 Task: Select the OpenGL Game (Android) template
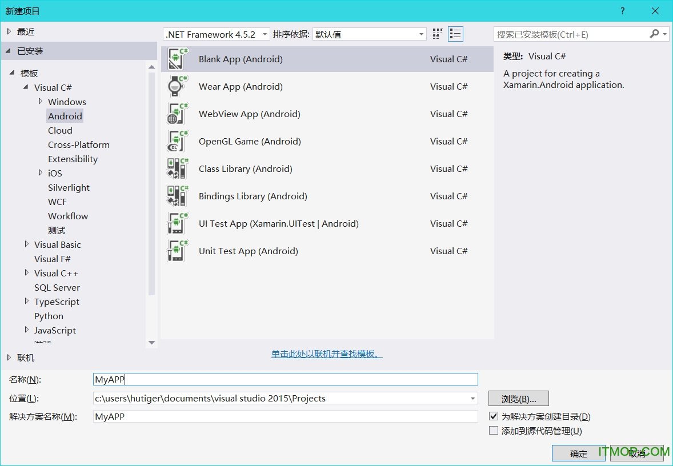click(x=250, y=141)
